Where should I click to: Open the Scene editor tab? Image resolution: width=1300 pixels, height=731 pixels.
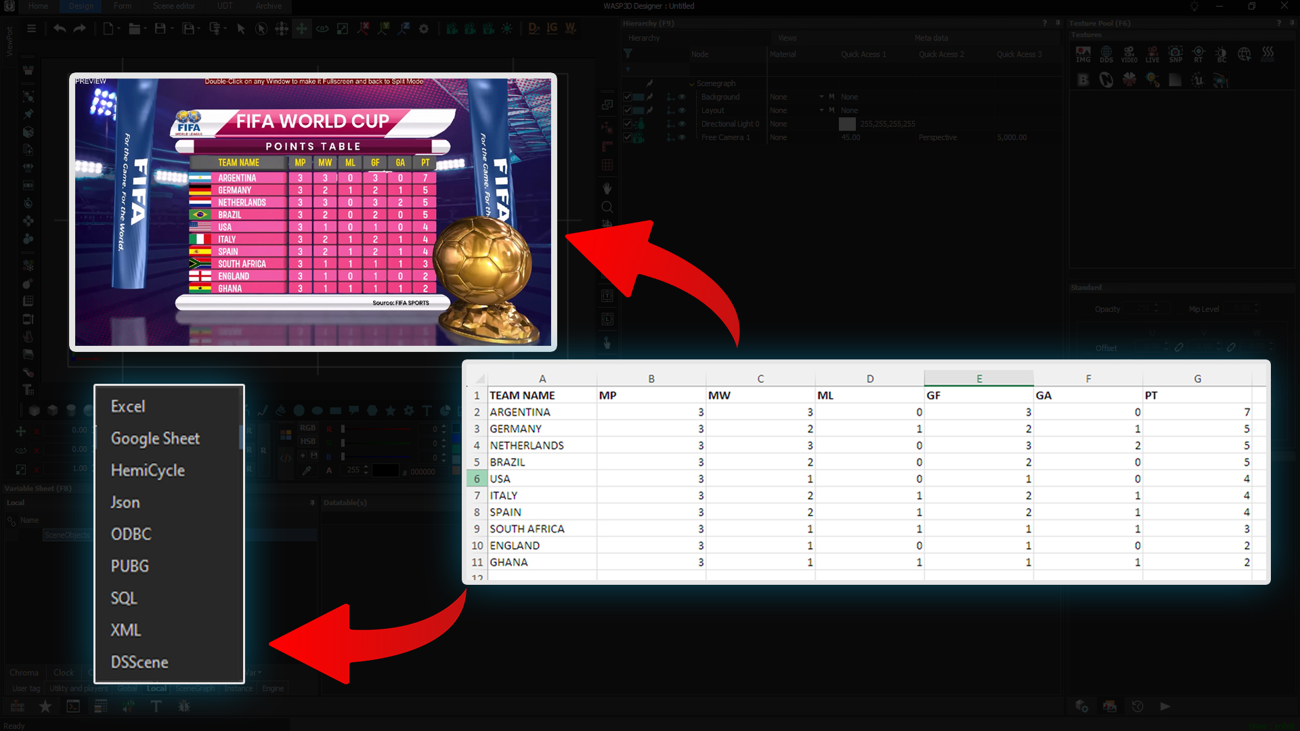tap(173, 6)
